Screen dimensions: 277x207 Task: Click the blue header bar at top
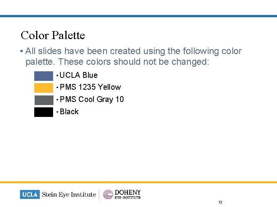pos(138,16)
